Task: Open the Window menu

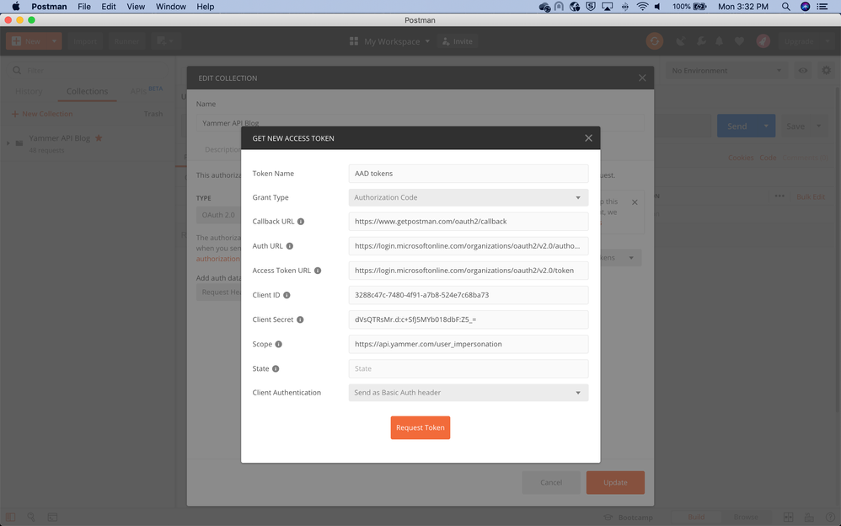Action: 170,7
